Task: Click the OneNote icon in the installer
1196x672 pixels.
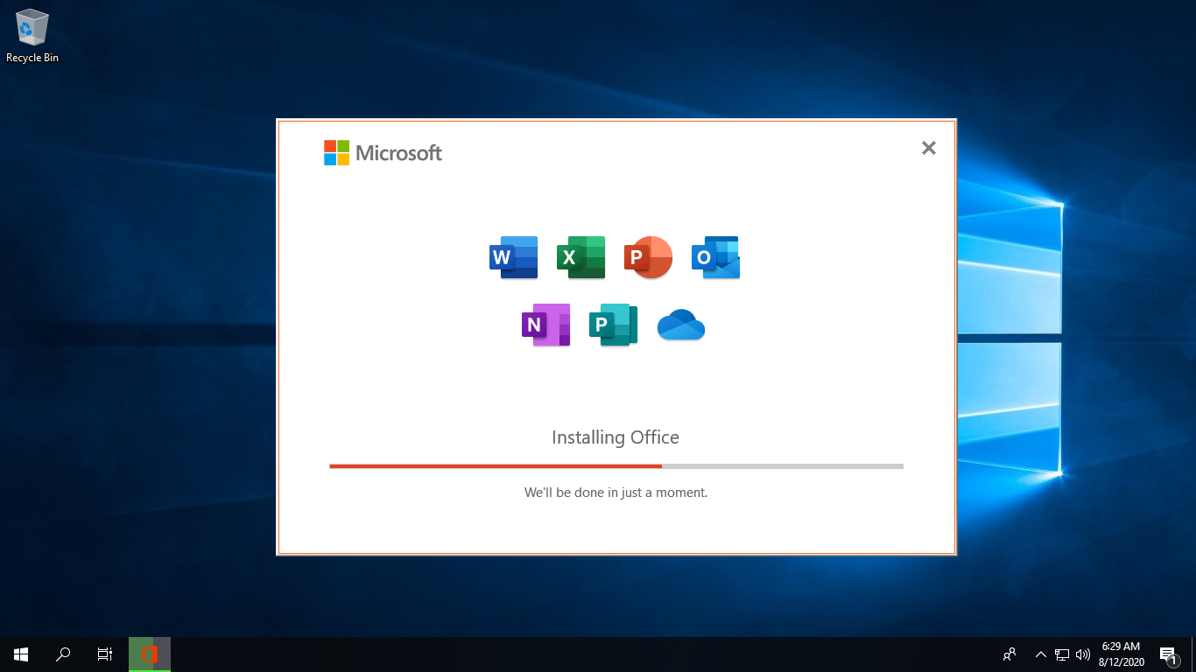Action: pyautogui.click(x=546, y=325)
